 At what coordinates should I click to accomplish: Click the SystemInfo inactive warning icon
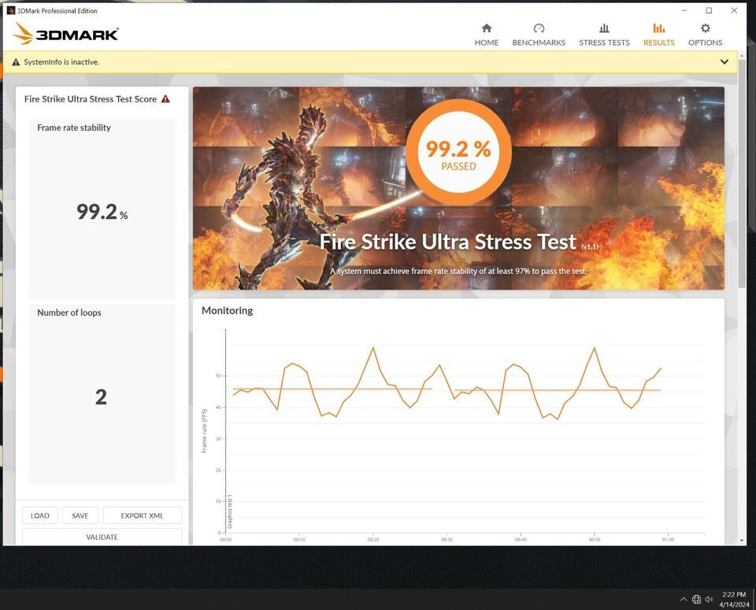16,62
